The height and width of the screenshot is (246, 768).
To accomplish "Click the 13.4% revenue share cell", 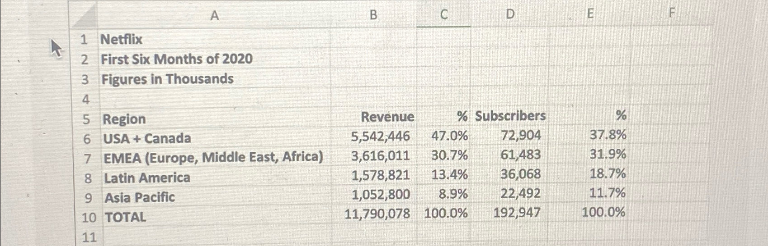I will (x=444, y=175).
